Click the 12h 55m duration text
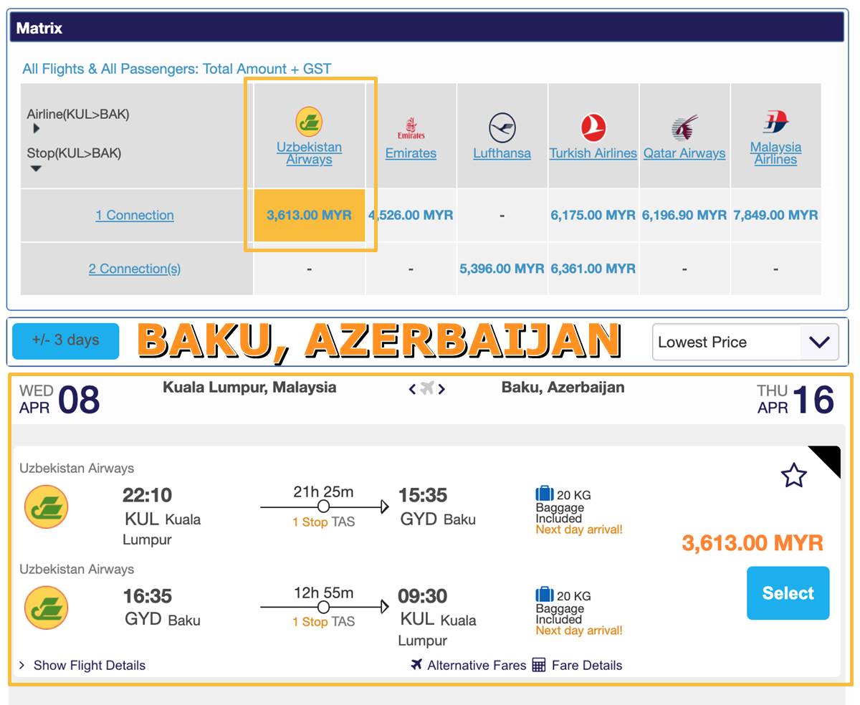 click(323, 593)
